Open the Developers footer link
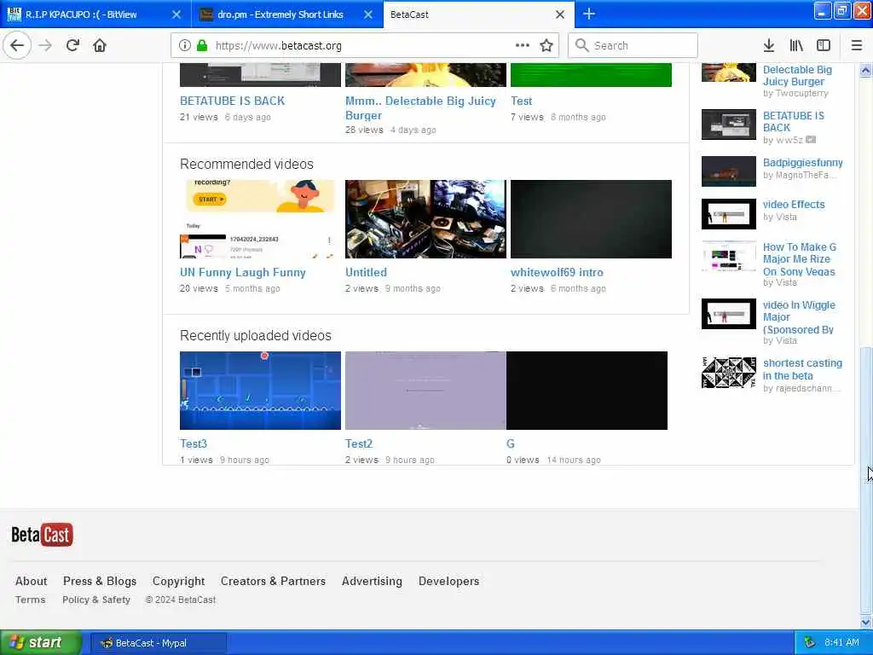This screenshot has height=655, width=873. tap(448, 581)
